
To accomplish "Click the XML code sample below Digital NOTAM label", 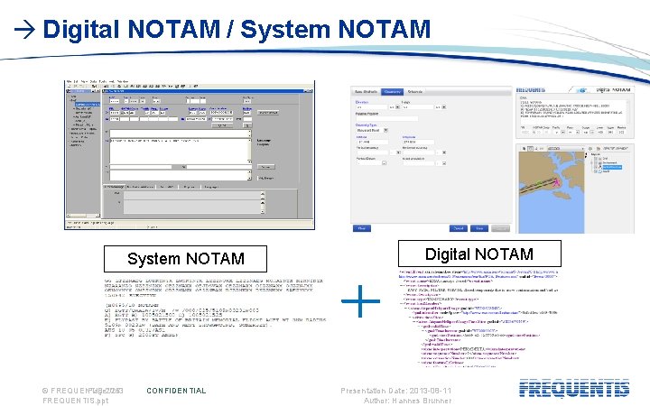I will [478, 318].
